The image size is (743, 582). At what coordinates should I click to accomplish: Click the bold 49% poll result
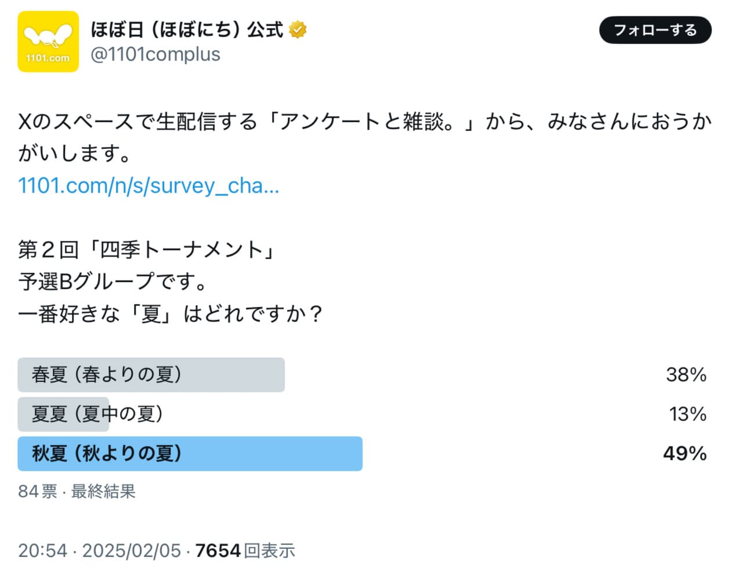point(684,453)
